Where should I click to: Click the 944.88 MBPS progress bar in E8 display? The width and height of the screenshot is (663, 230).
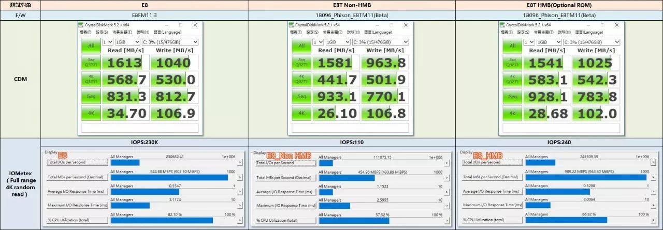[x=173, y=177]
